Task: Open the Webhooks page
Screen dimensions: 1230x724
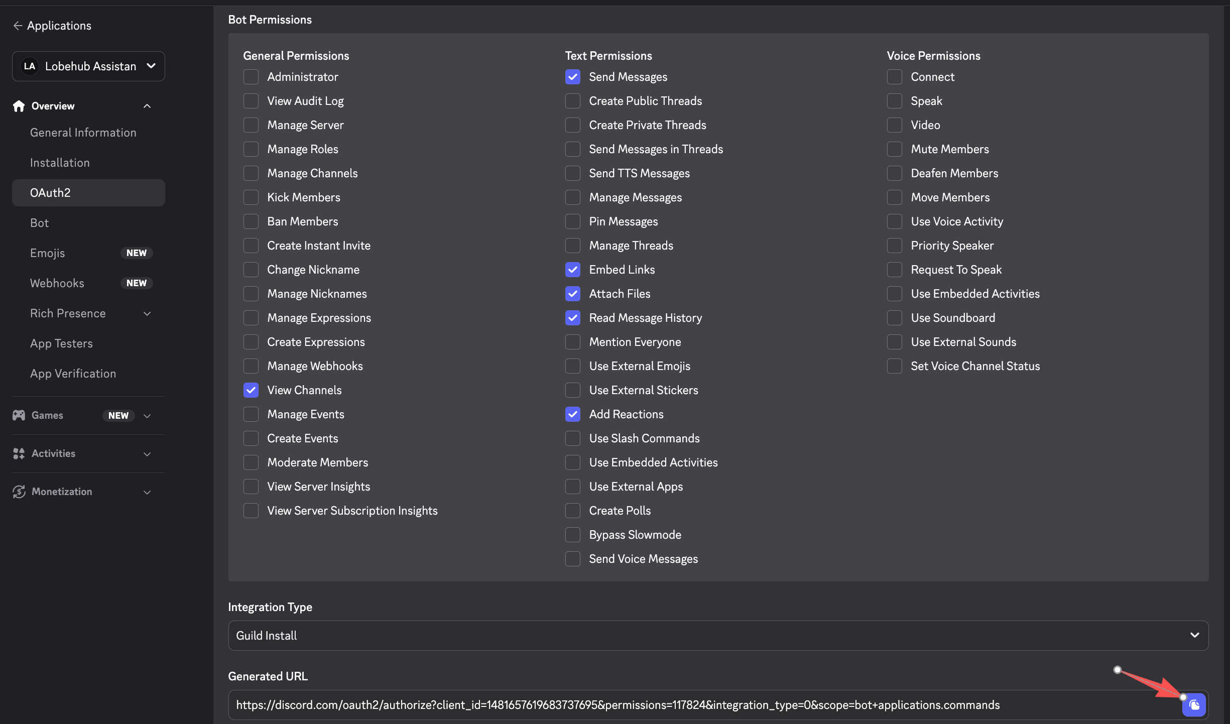Action: click(x=57, y=283)
